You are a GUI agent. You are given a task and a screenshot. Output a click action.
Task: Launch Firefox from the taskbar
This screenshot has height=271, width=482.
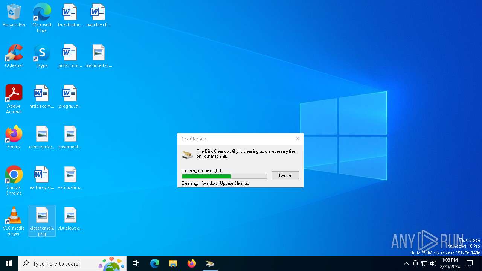[192, 263]
